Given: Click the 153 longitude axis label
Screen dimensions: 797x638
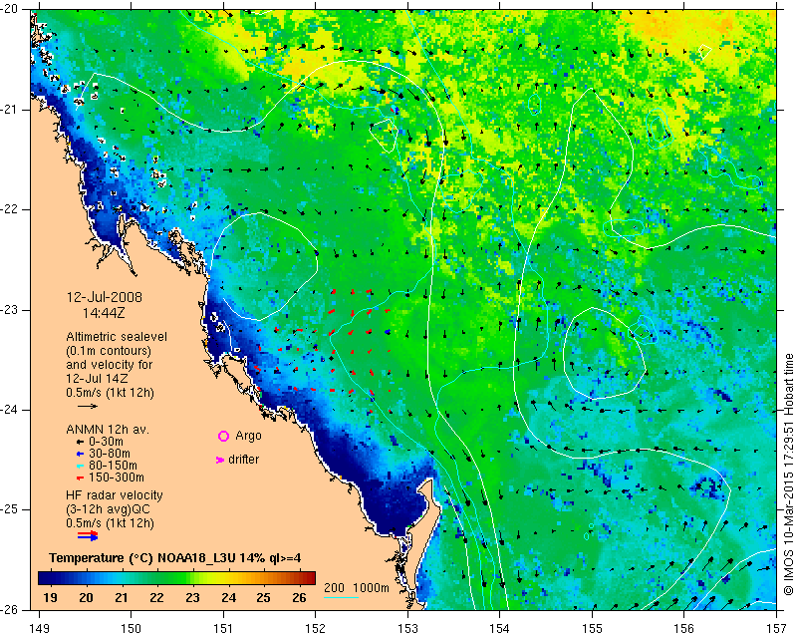Looking at the screenshot, I should coord(407,629).
